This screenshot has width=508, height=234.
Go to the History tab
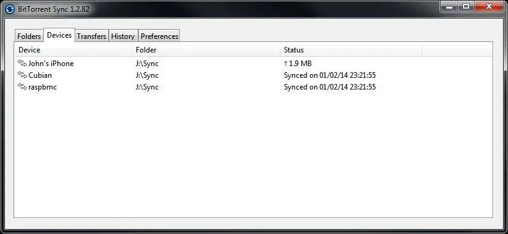(123, 36)
